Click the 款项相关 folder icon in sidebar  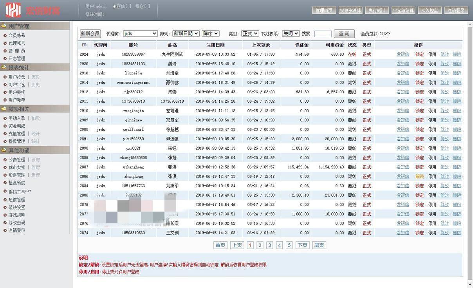(4, 108)
